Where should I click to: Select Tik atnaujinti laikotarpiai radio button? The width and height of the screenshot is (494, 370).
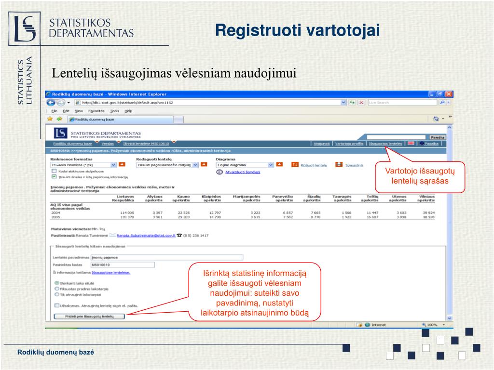(57, 294)
